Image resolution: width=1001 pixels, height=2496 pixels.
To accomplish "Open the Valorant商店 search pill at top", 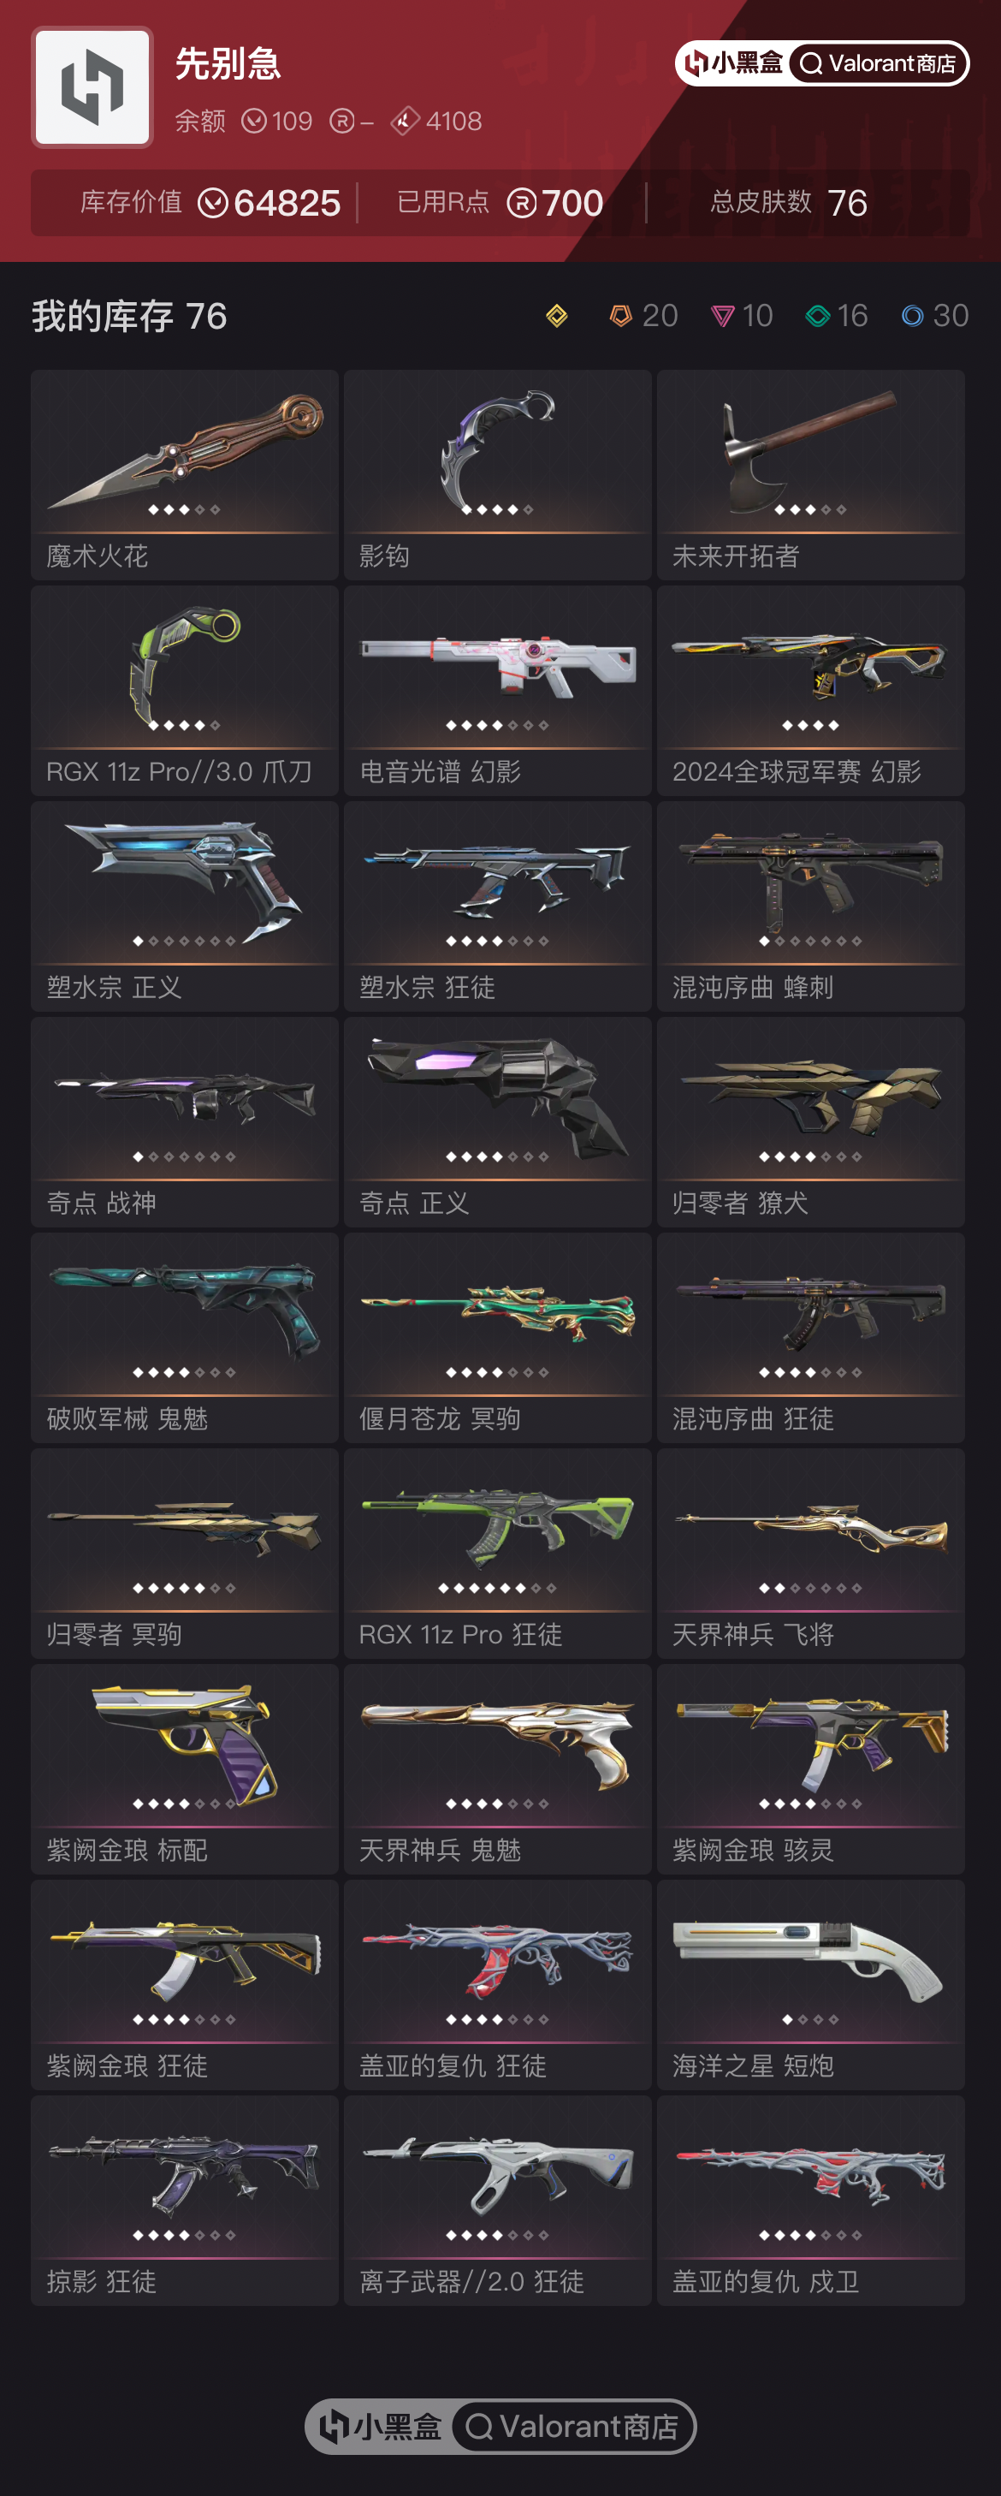I will tap(879, 64).
